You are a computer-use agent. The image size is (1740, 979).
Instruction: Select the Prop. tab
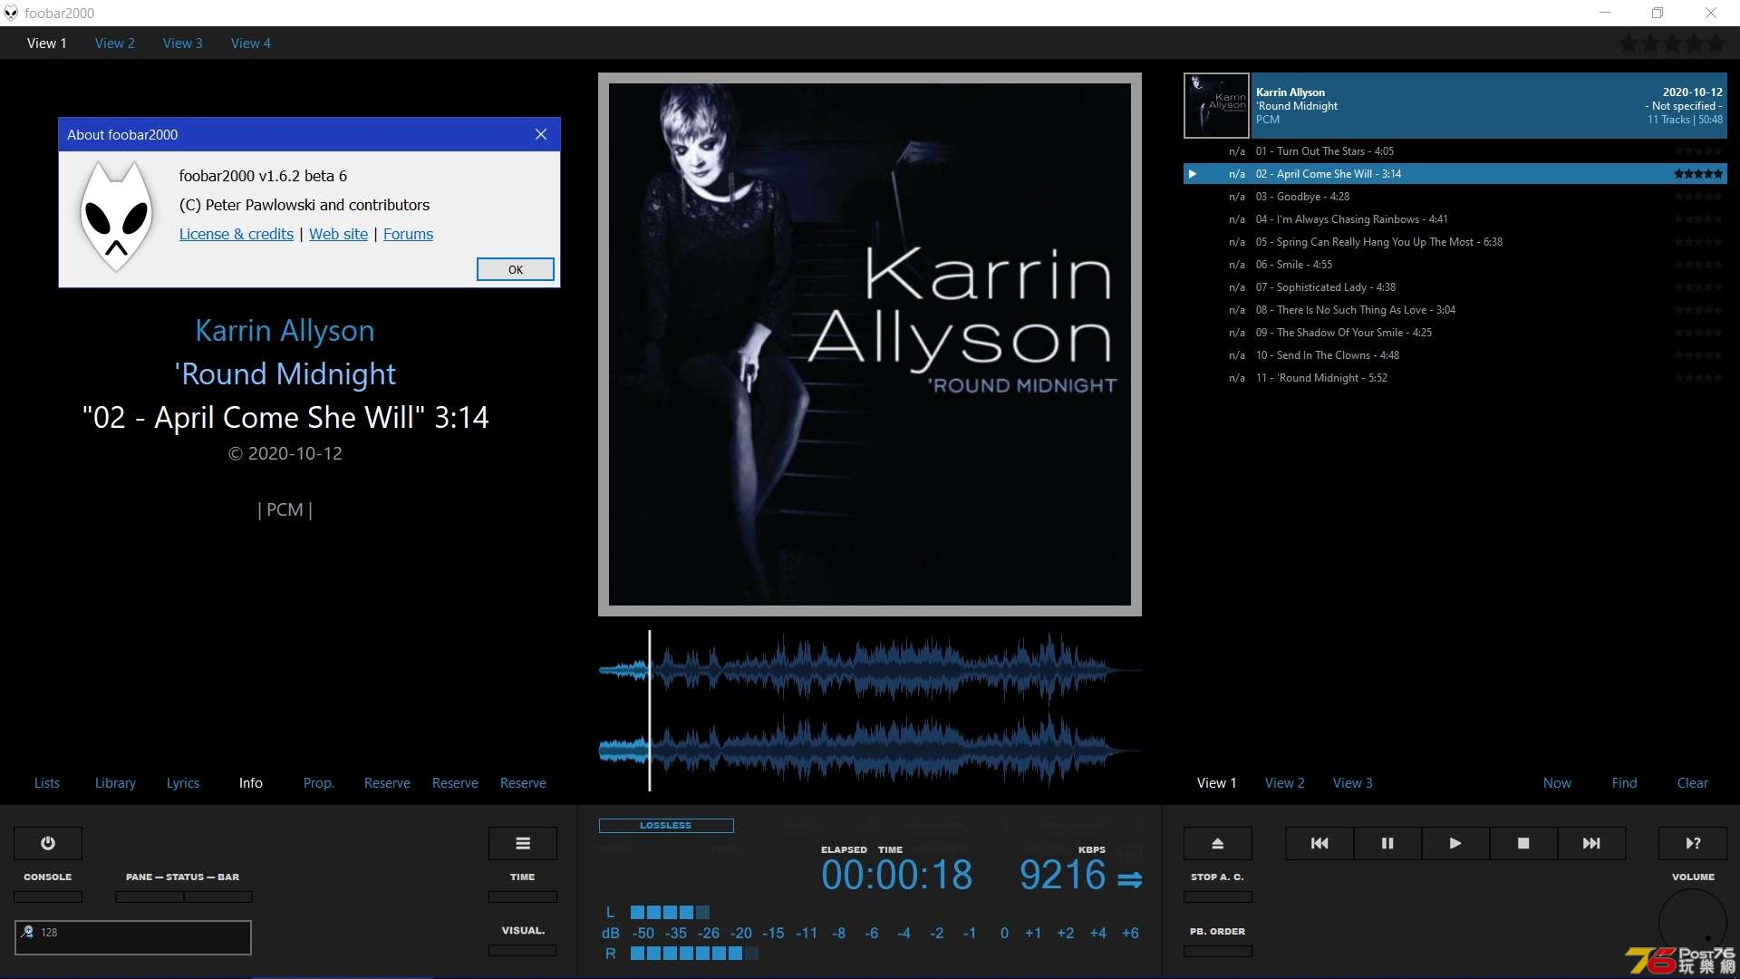point(316,781)
